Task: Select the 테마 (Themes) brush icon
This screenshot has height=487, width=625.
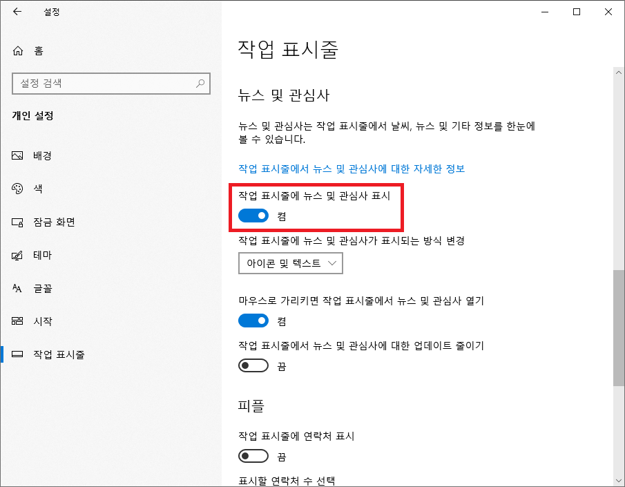Action: coord(17,255)
